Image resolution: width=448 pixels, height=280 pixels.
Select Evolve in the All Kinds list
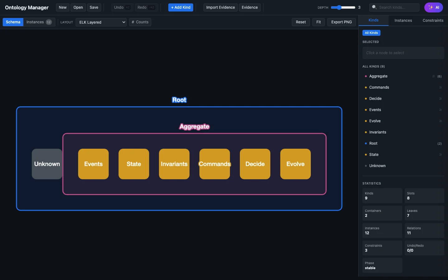[x=375, y=121]
